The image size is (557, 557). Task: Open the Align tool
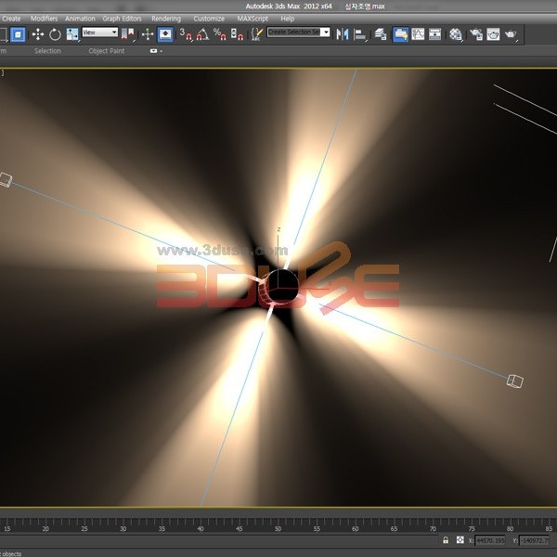360,34
